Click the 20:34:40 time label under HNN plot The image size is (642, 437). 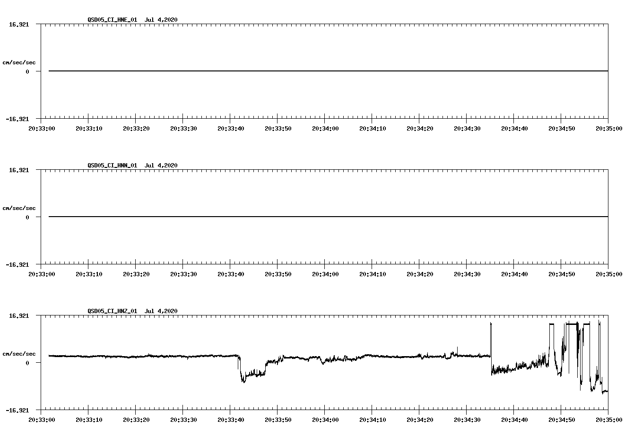tap(514, 274)
